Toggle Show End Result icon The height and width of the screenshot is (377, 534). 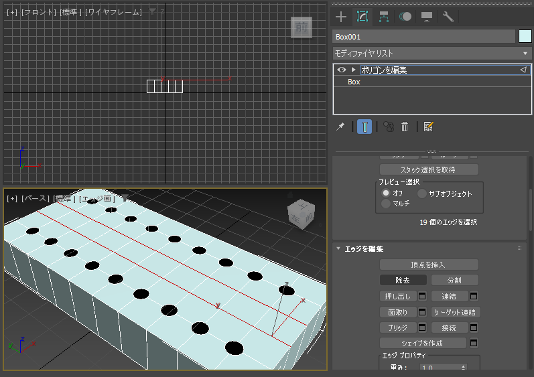click(364, 127)
